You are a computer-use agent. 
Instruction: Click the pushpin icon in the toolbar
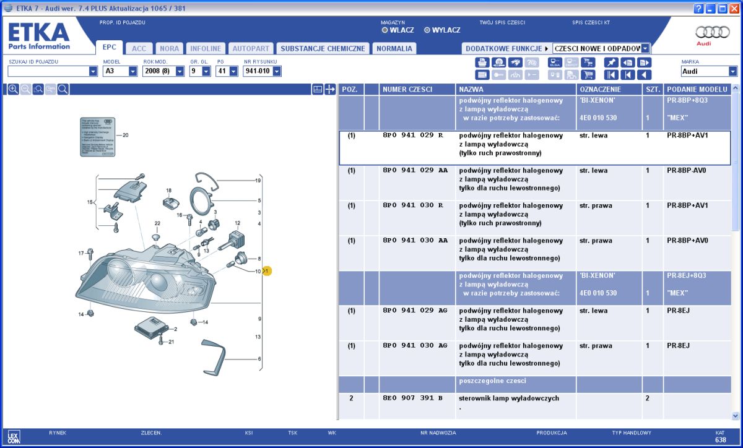pyautogui.click(x=611, y=62)
